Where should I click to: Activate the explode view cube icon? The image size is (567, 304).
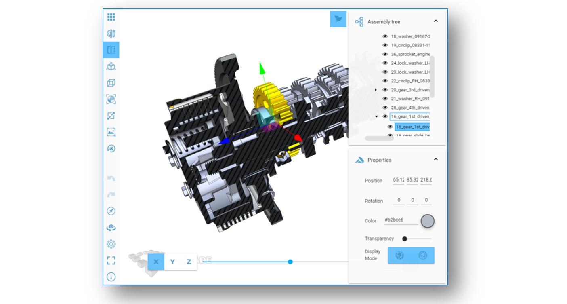pos(111,67)
